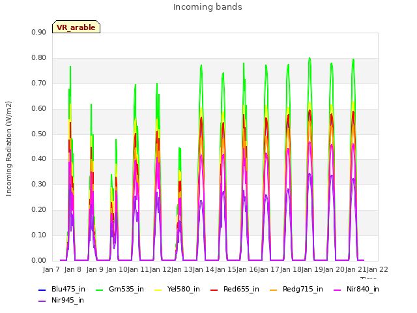The image size is (417, 313).
Task: Click the Jan 13 x-axis tick label
Action: pos(182,269)
